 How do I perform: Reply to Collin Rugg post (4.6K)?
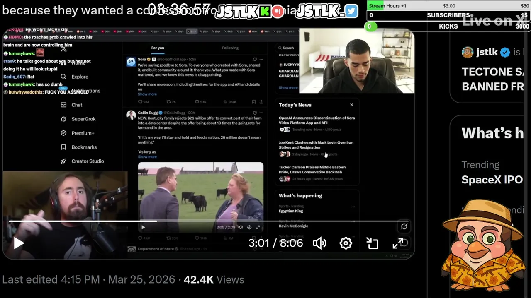144,238
